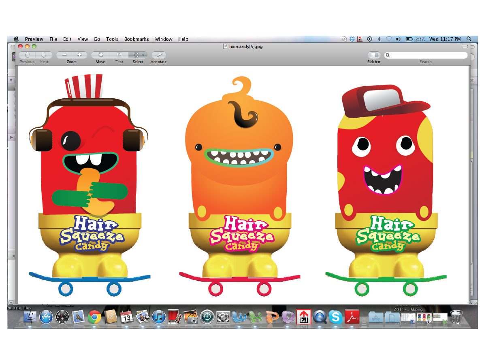Open the Go menu
486x364 pixels.
(x=97, y=39)
